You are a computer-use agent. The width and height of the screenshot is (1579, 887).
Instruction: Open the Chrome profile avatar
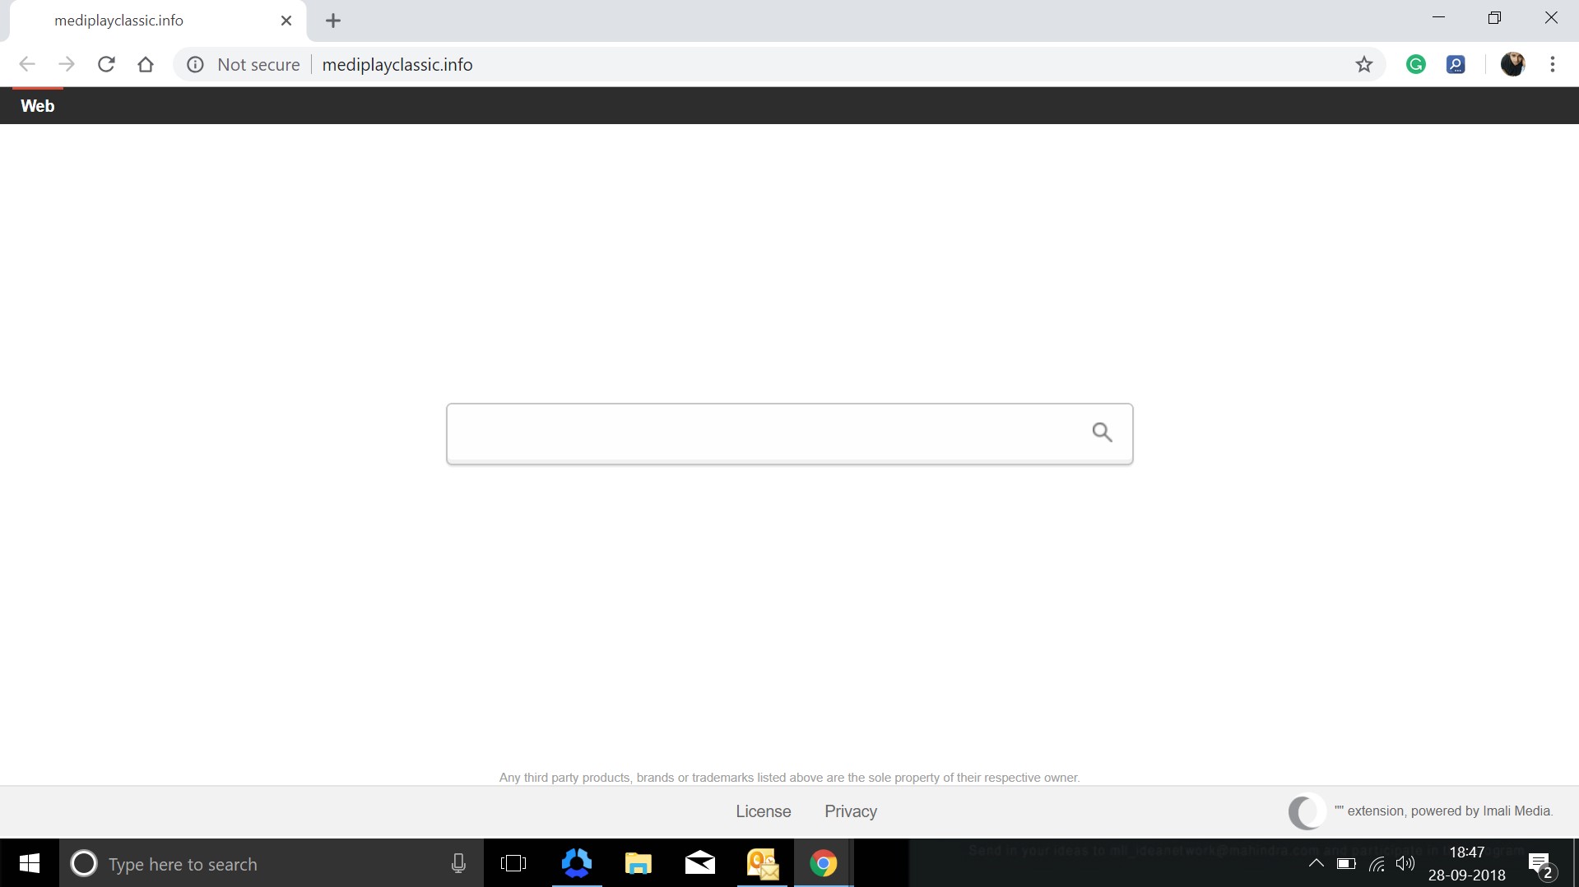[x=1513, y=64]
